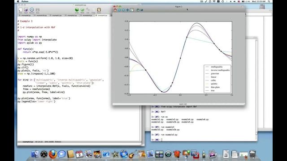This screenshot has width=287, height=161.
Task: Click the green Undo icon
Action: (77, 10)
